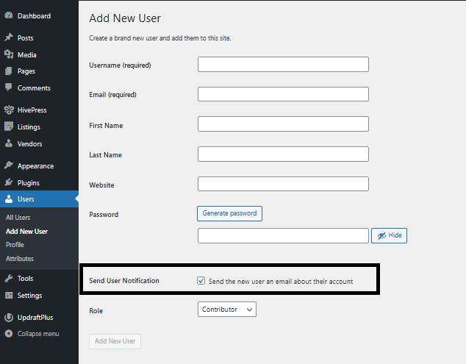Image resolution: width=466 pixels, height=364 pixels.
Task: Focus the Username input field
Action: (283, 64)
